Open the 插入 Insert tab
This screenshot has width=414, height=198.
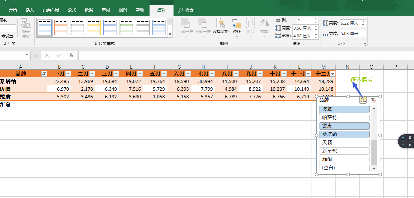pyautogui.click(x=30, y=10)
